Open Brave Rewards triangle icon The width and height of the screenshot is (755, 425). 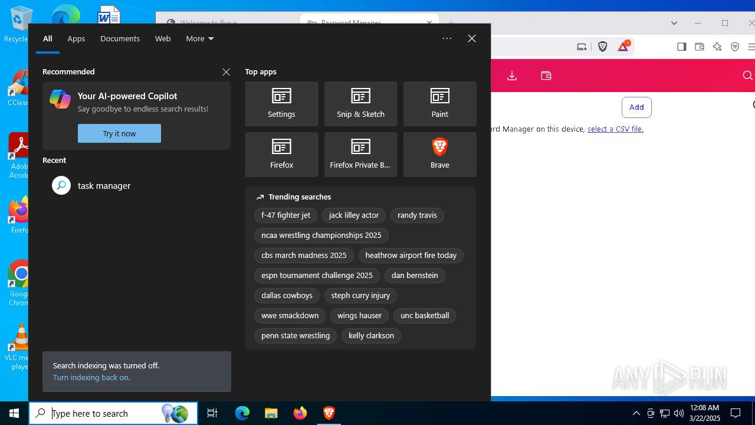point(623,47)
